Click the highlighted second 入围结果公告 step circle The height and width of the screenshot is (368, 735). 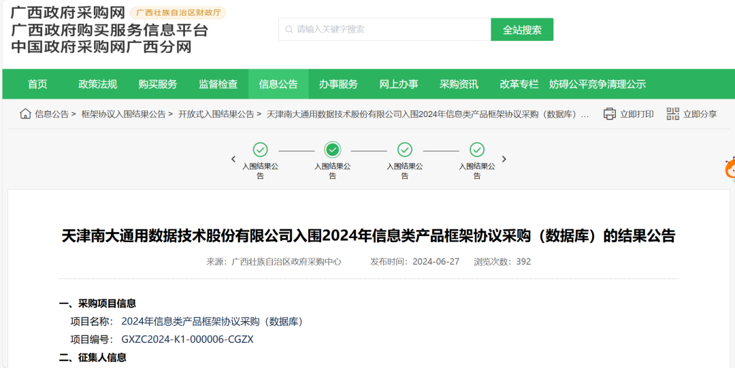coord(332,150)
